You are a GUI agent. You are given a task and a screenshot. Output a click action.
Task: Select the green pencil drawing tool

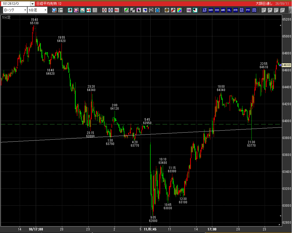126,10
